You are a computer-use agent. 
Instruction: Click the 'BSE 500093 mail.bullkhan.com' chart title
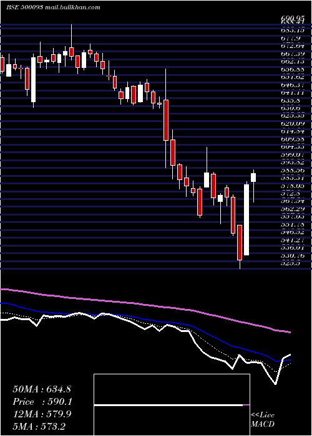pyautogui.click(x=53, y=7)
